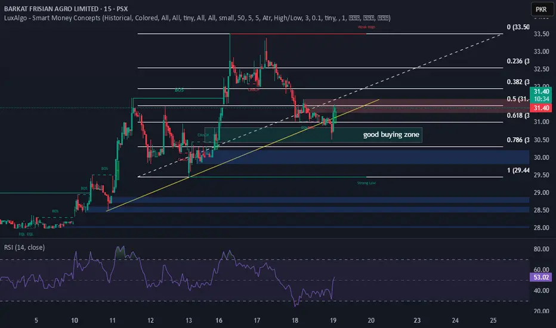Select the Fibonacci 0.786 level label
The height and width of the screenshot is (328, 556).
click(x=518, y=140)
